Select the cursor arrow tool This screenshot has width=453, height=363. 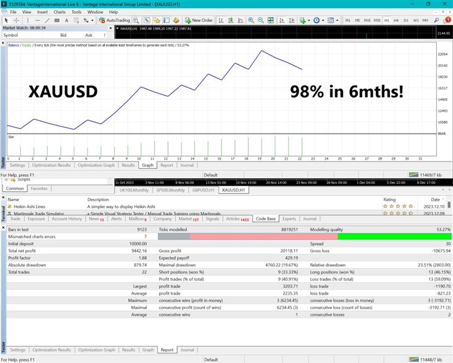click(6, 20)
